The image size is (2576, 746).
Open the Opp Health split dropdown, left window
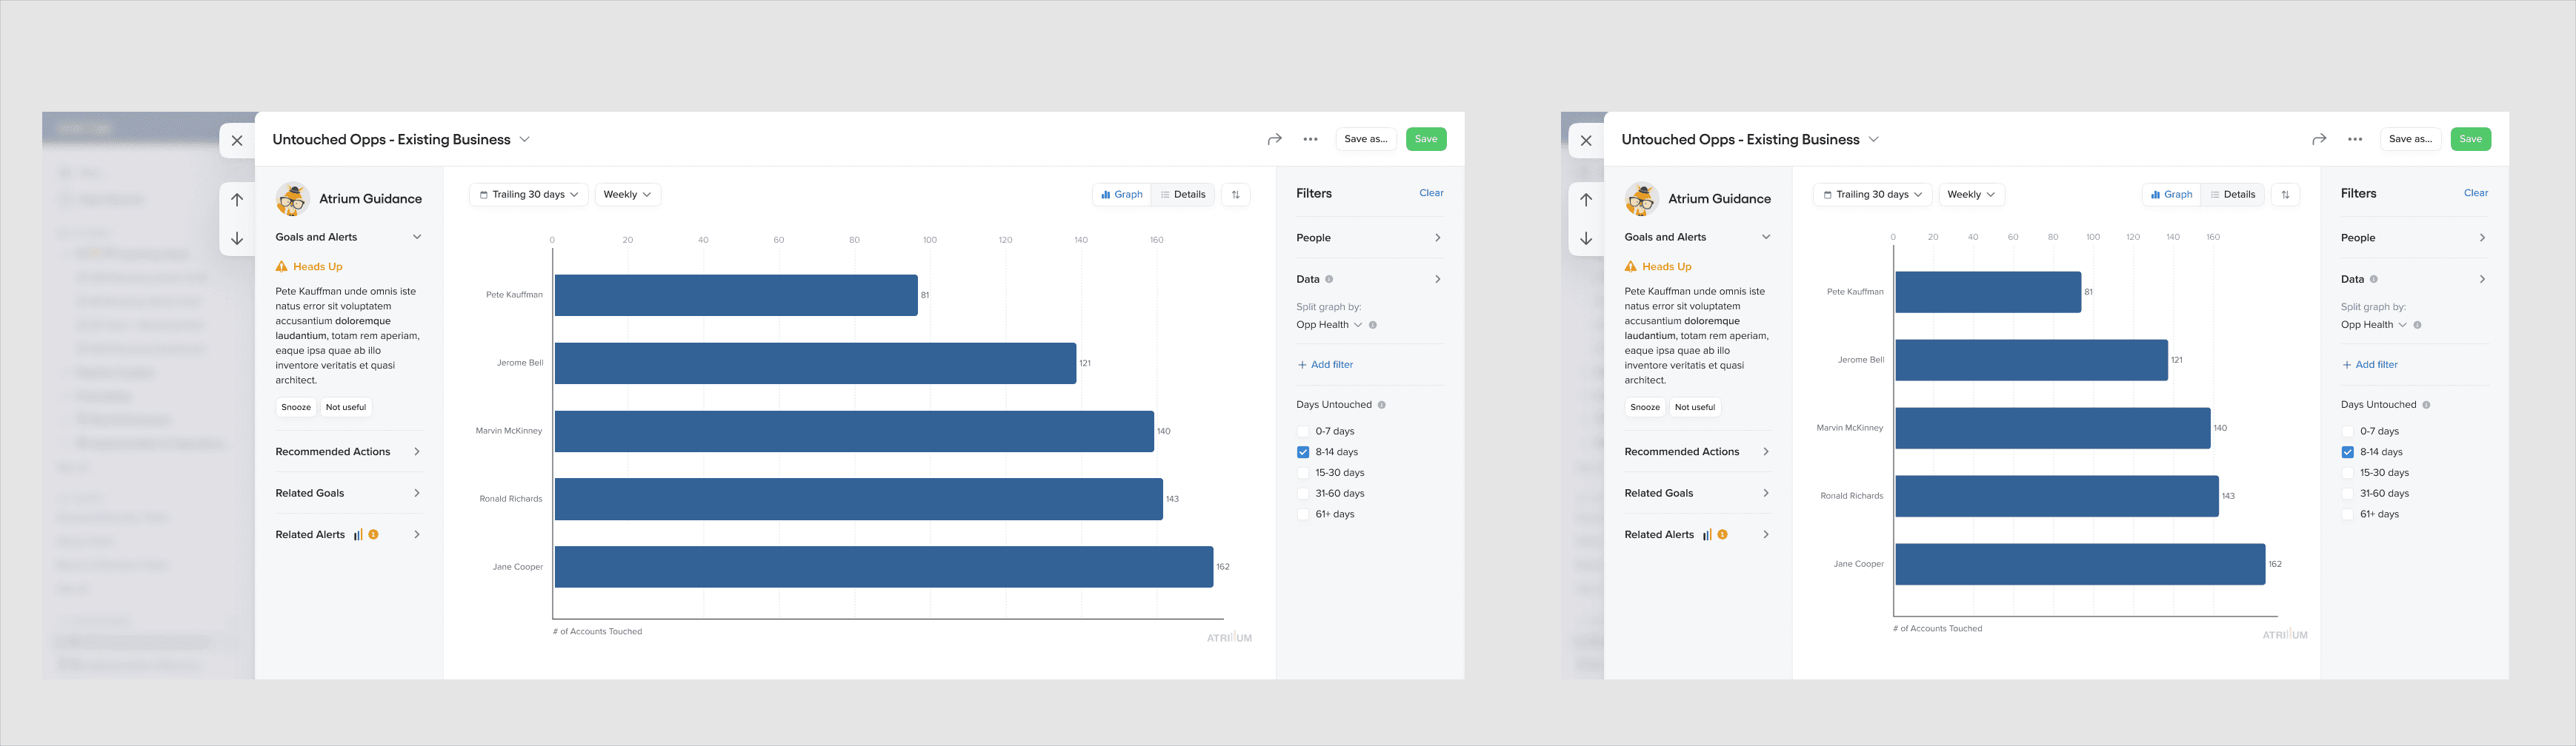click(1329, 326)
